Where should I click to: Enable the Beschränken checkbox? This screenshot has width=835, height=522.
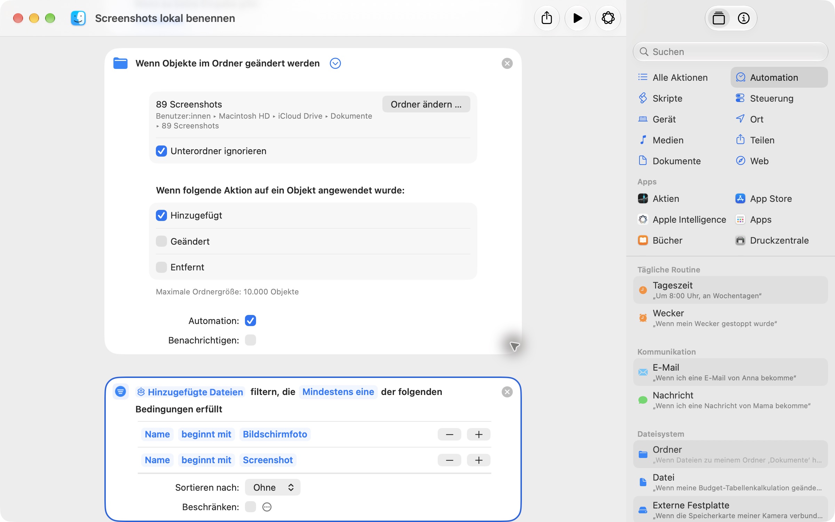pos(250,507)
